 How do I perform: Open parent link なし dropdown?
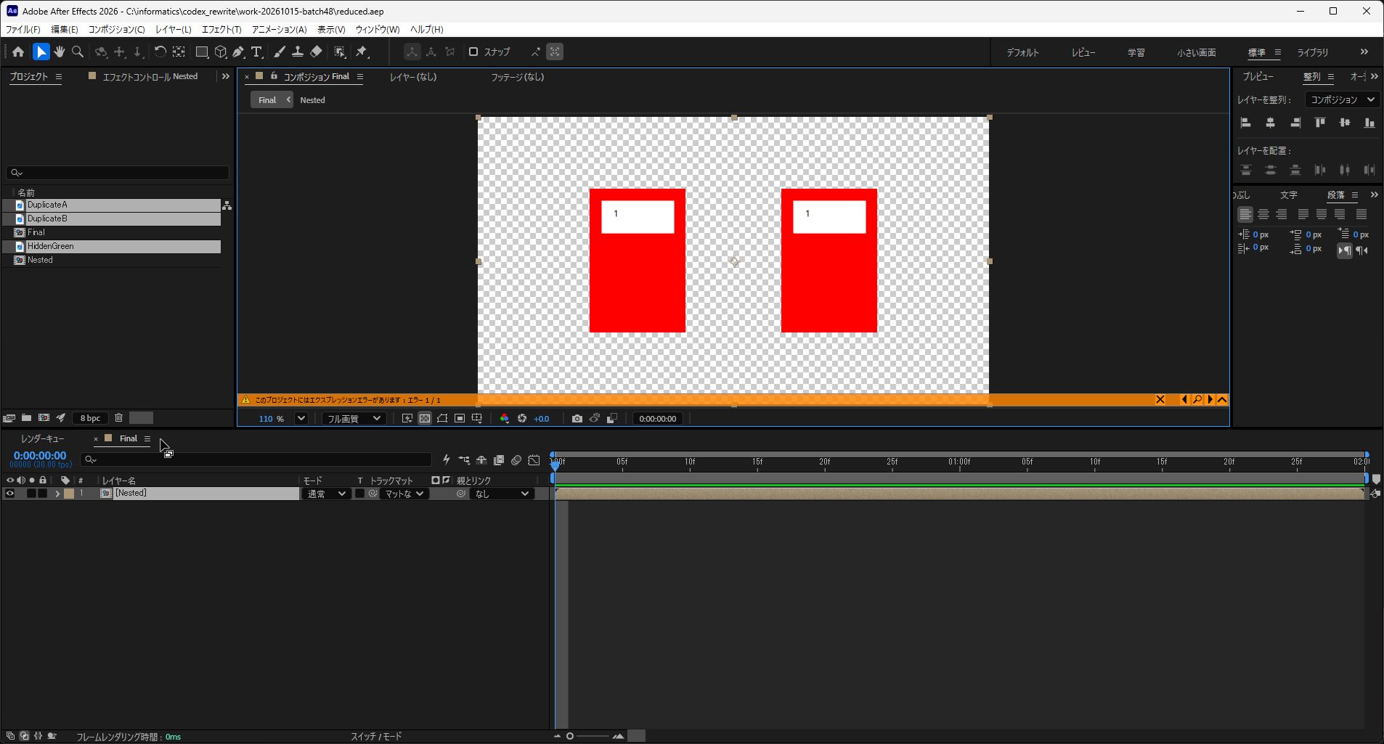(501, 494)
